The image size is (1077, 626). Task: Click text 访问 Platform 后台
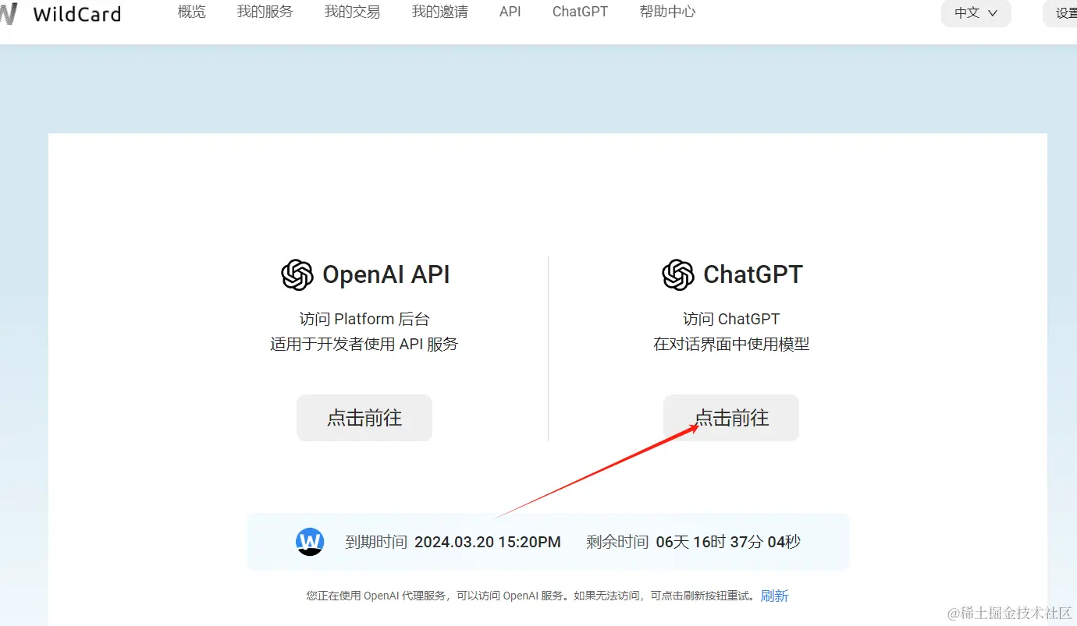point(364,319)
